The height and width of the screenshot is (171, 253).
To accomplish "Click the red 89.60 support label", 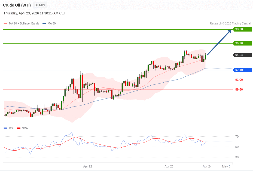I will pos(239,89).
